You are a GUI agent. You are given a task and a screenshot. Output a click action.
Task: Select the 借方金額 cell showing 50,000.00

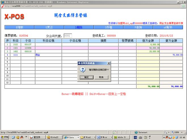pyautogui.click(x=148, y=48)
